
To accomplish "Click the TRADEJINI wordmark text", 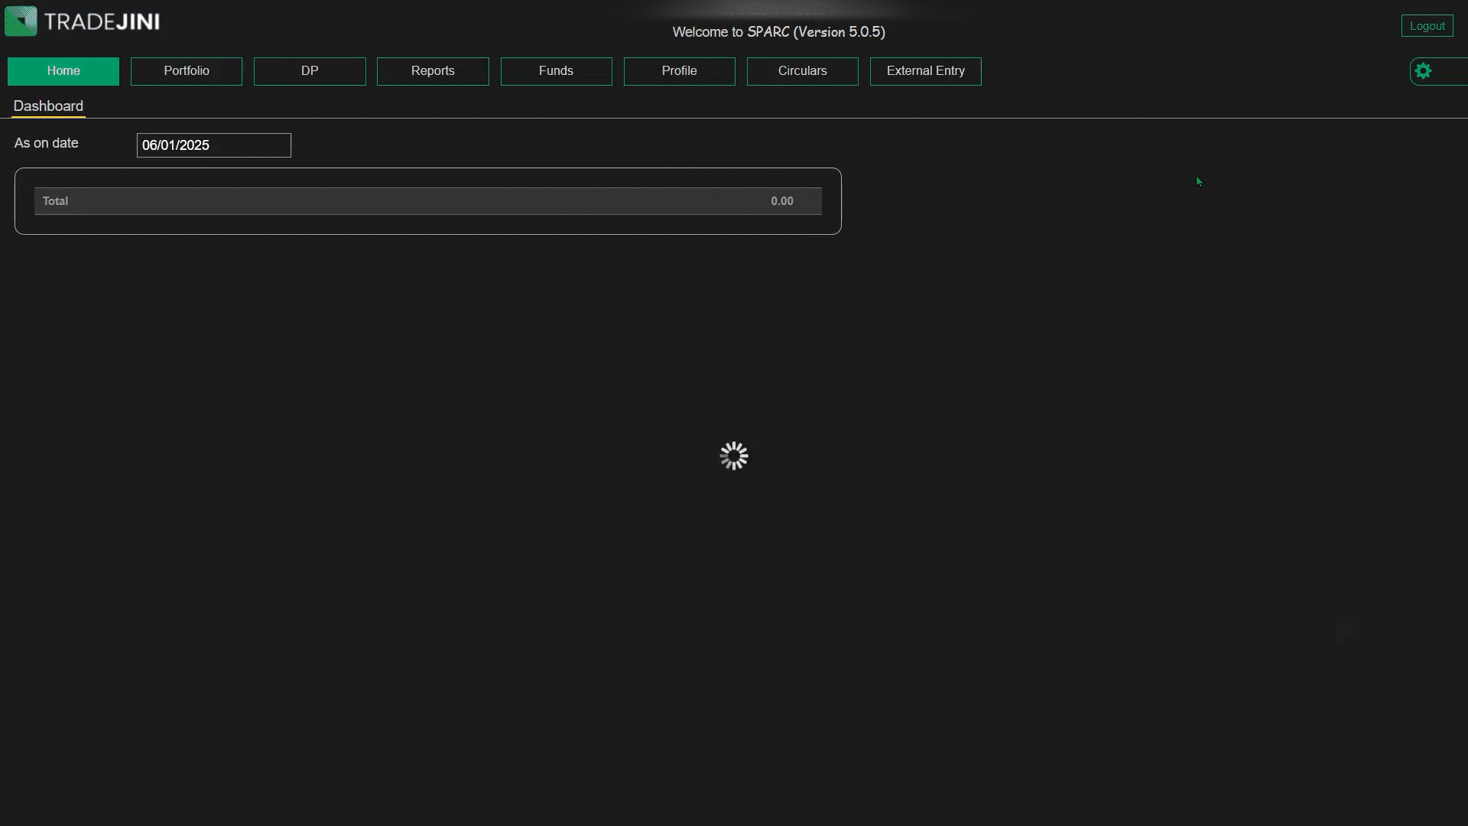I will [x=102, y=22].
